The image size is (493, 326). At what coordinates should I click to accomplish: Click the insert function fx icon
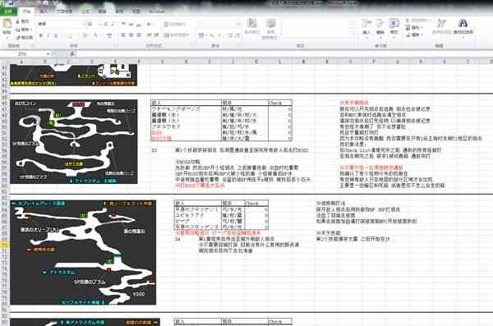(x=72, y=54)
